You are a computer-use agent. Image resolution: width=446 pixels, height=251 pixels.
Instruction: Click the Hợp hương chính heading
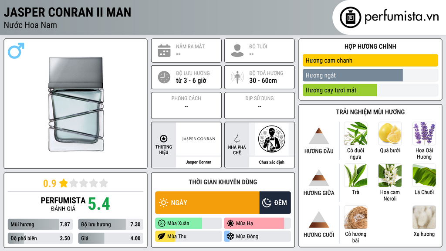click(x=370, y=46)
